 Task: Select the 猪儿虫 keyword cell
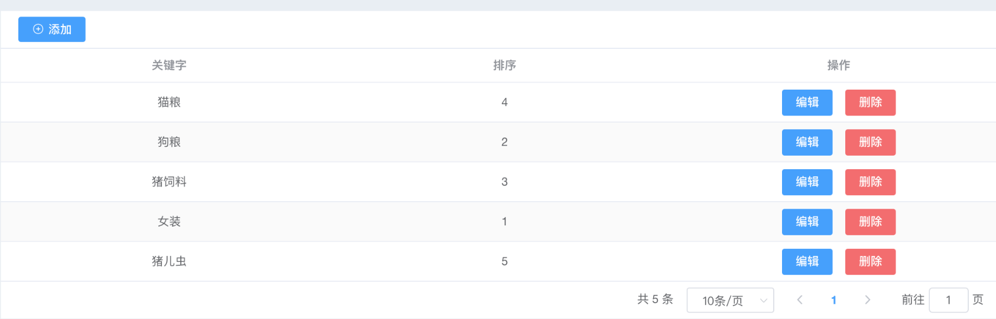point(169,261)
